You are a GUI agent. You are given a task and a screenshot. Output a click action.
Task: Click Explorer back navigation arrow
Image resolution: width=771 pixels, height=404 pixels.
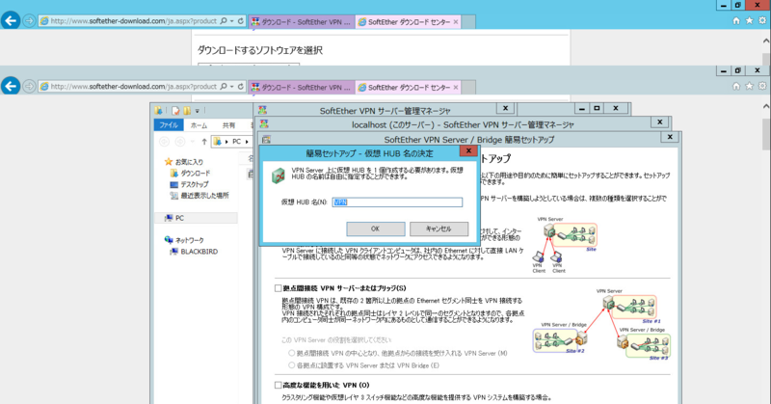pyautogui.click(x=164, y=142)
